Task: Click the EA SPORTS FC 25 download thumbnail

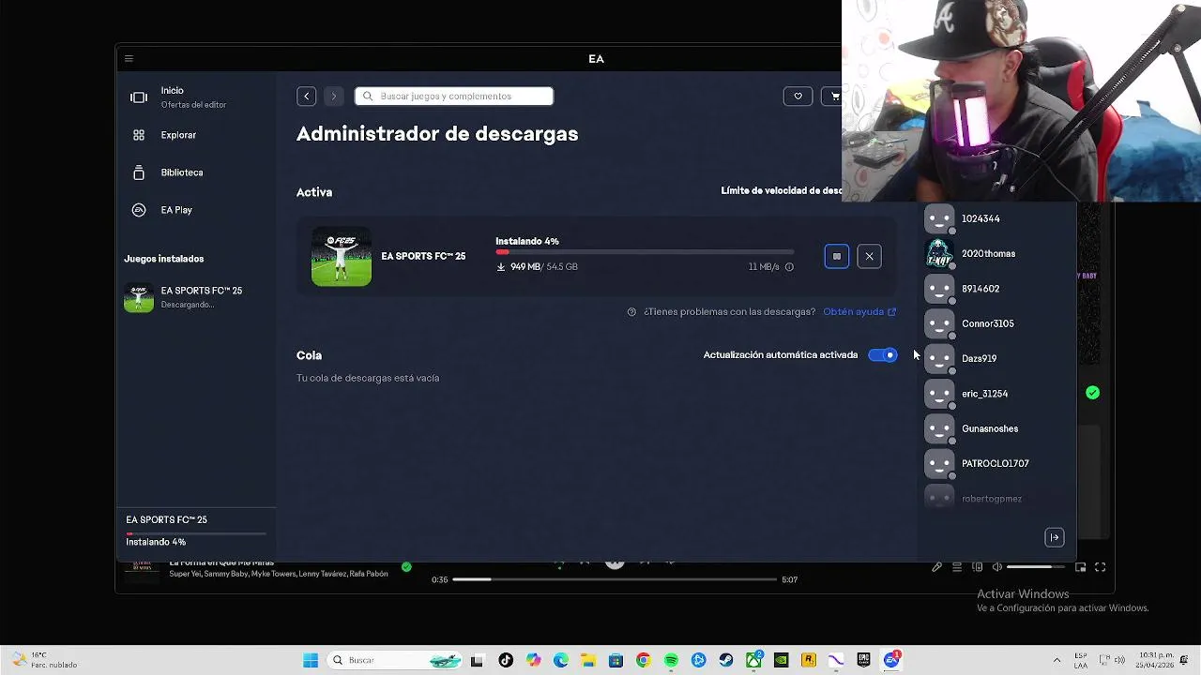Action: 342,256
